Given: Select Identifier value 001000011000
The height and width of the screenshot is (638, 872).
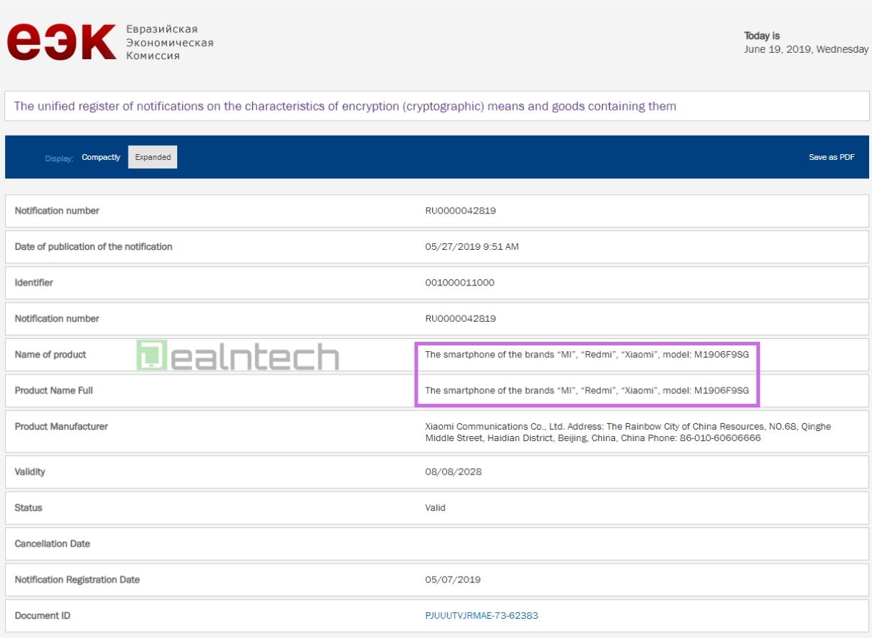Looking at the screenshot, I should tap(460, 283).
